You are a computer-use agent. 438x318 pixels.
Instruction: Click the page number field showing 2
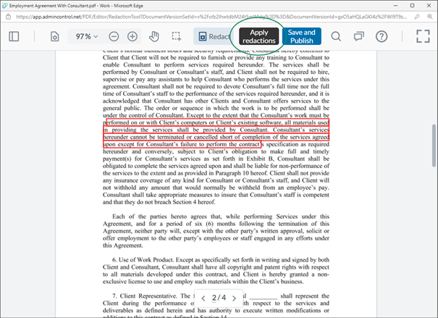(x=216, y=298)
